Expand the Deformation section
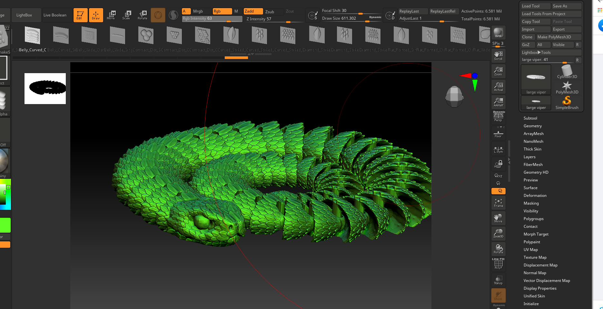The image size is (603, 309). tap(535, 196)
